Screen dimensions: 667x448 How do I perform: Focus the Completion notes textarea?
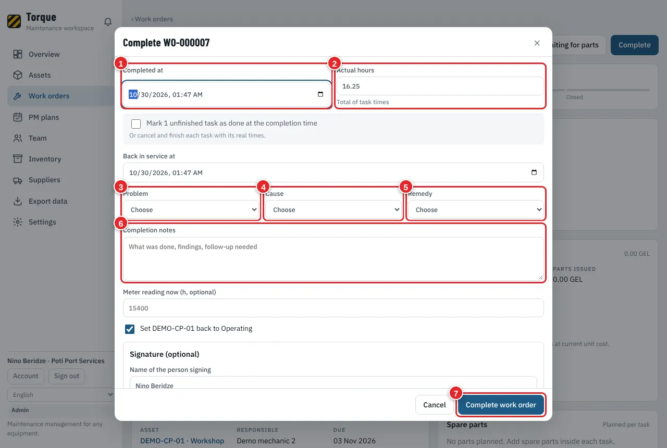[x=333, y=259]
